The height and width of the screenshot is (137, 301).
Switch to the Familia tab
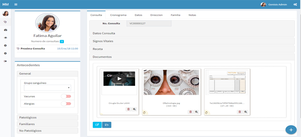(175, 15)
